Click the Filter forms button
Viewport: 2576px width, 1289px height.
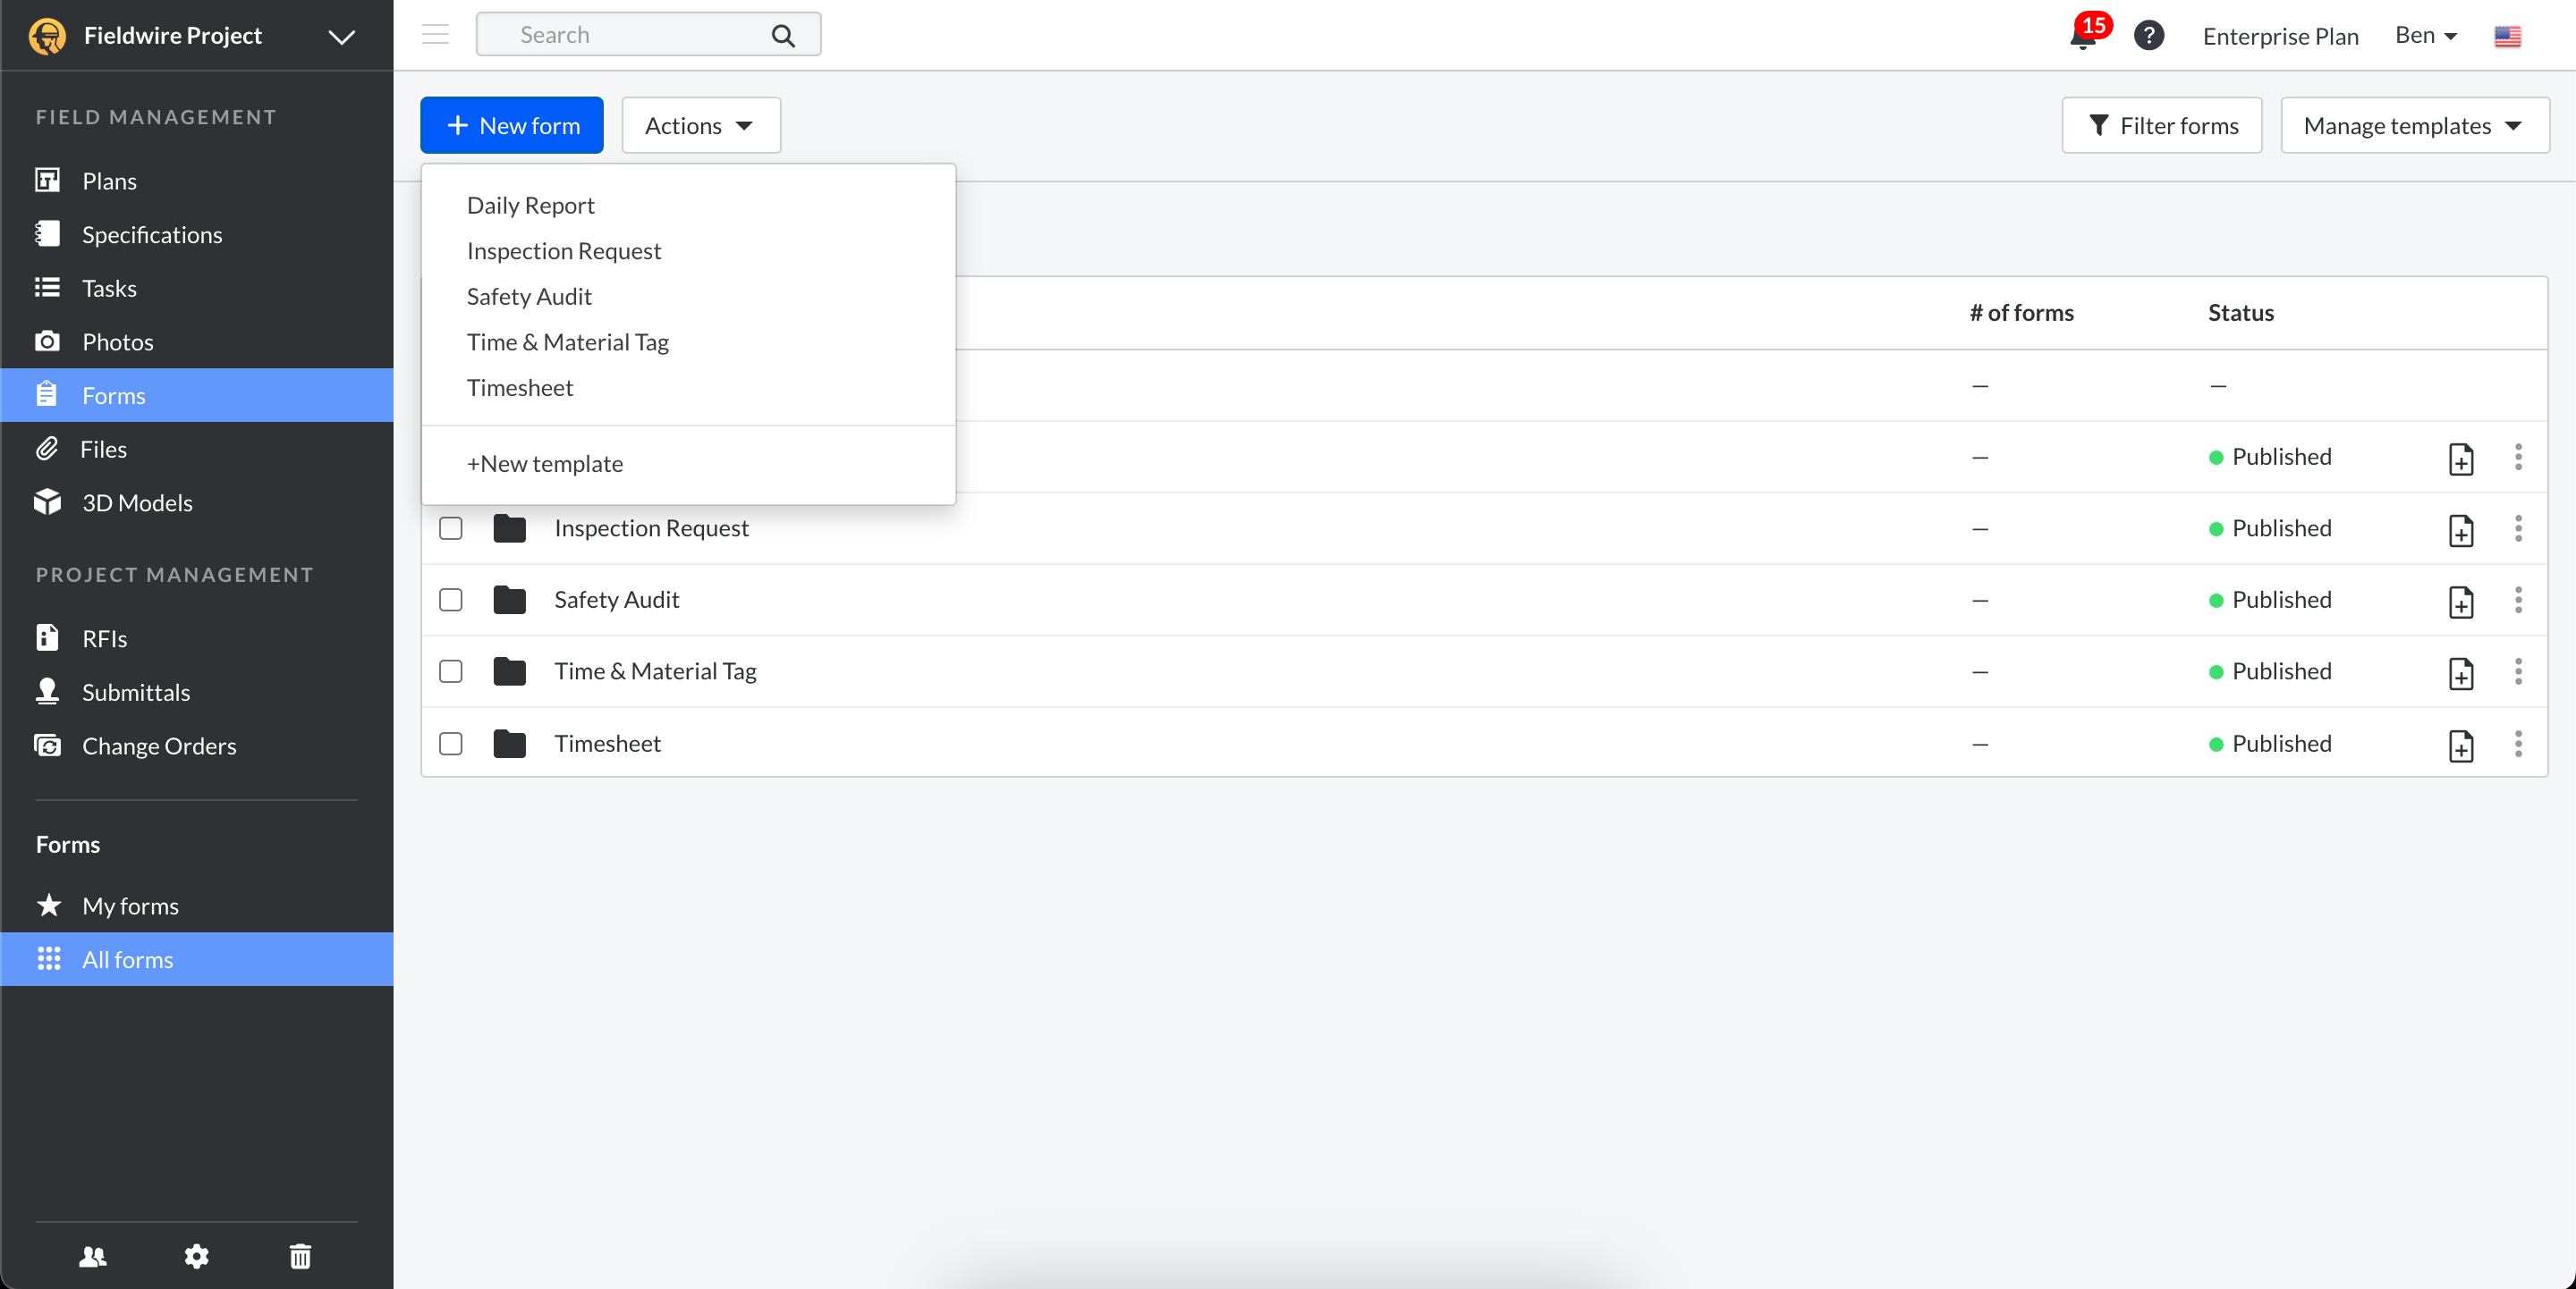2161,125
